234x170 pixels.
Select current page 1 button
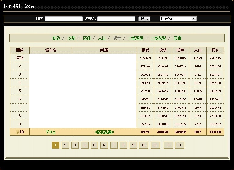tap(56, 145)
